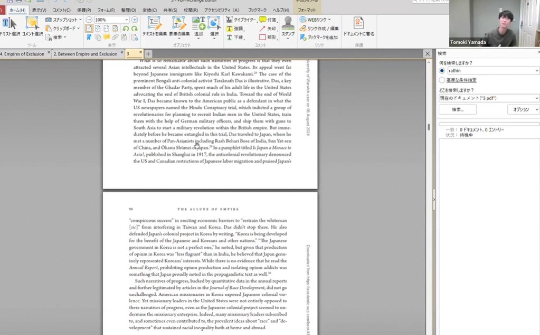The image size is (540, 335).
Task: Expand the search term history dropdown arrow
Action: click(x=536, y=71)
